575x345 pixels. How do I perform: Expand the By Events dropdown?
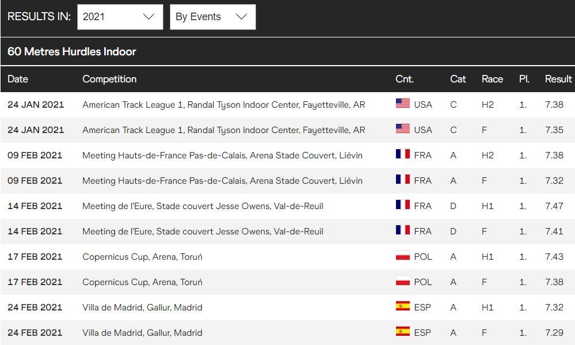213,17
